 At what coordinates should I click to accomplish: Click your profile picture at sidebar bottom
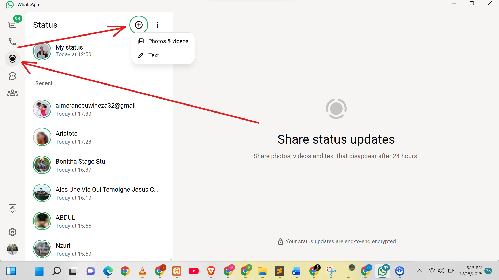click(x=12, y=249)
